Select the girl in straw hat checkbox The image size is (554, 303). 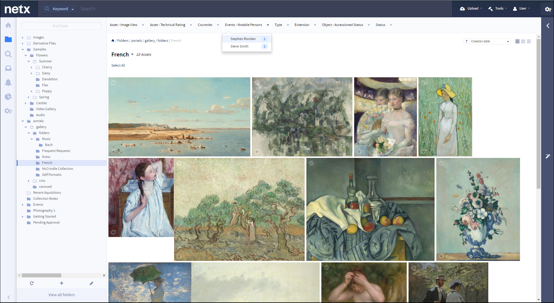click(x=423, y=82)
